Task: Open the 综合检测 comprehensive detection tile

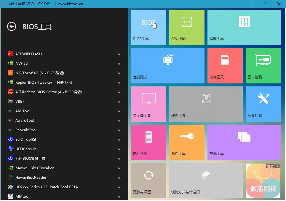Action: pos(263,104)
